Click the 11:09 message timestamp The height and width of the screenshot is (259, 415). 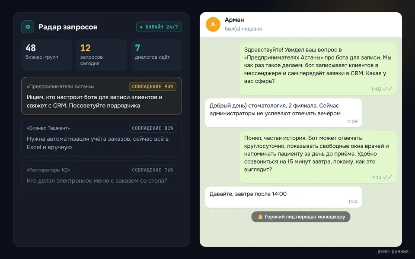(352, 122)
